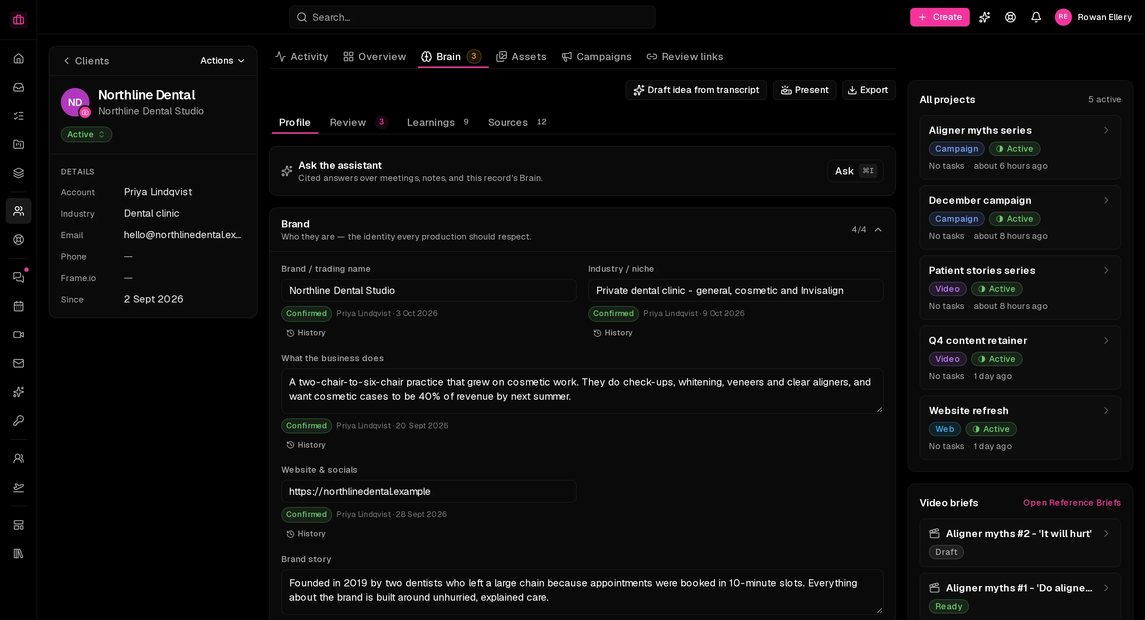
Task: Open the task checklist icon in sidebar
Action: (x=18, y=116)
